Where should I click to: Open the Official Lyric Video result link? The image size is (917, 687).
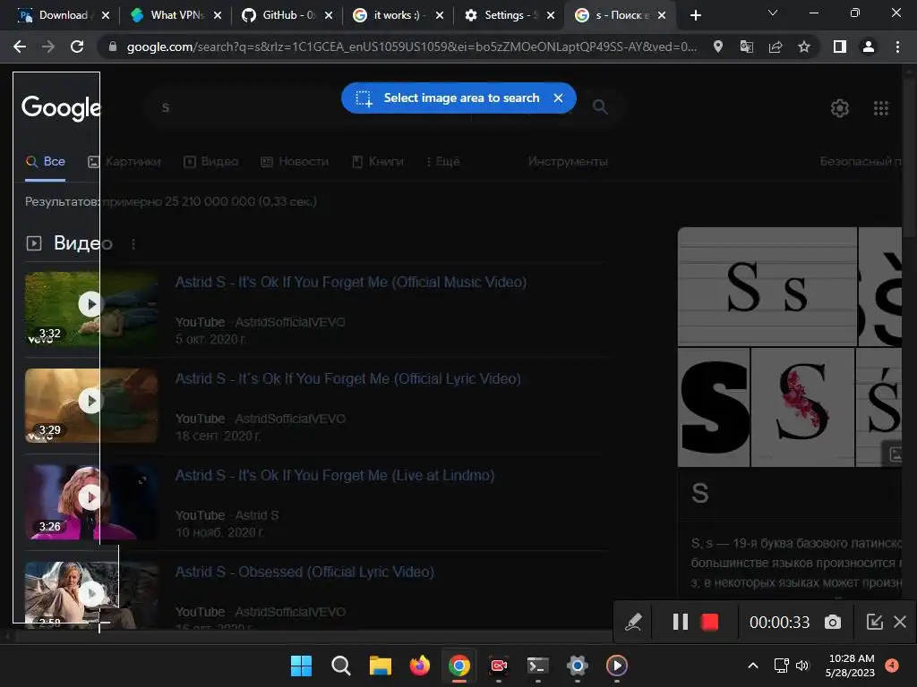tap(348, 379)
